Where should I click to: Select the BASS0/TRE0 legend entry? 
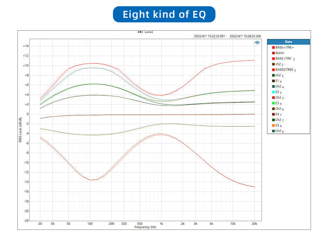pos(285,70)
